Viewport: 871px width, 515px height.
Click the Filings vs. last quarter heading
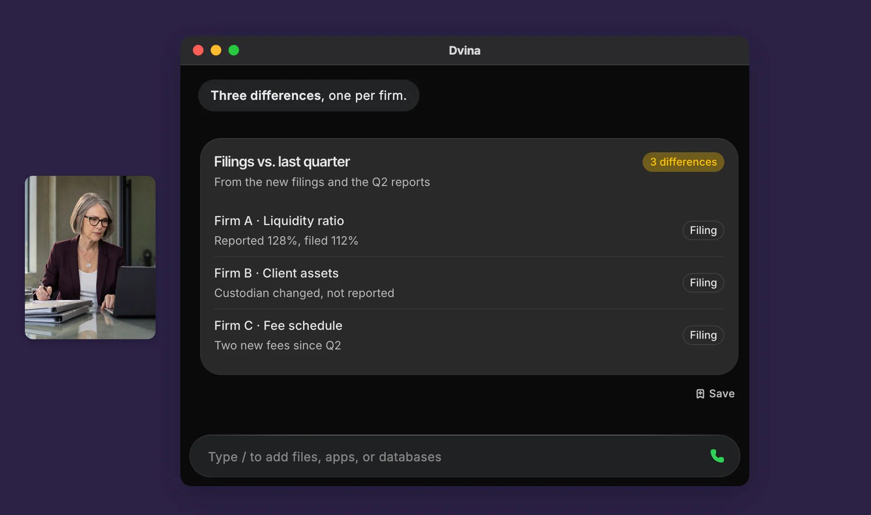(x=282, y=162)
